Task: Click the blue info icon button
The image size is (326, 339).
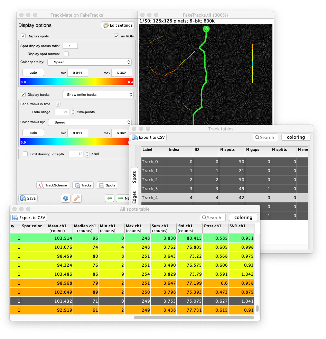Action: (x=66, y=198)
